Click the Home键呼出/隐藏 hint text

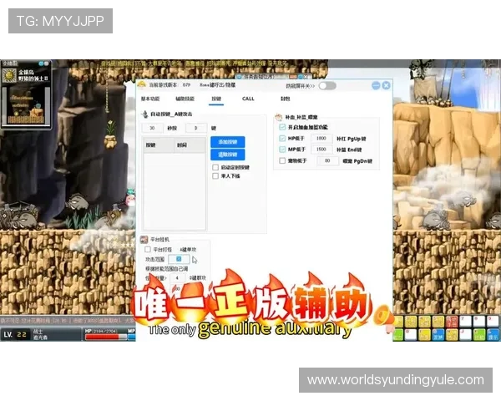pyautogui.click(x=217, y=84)
